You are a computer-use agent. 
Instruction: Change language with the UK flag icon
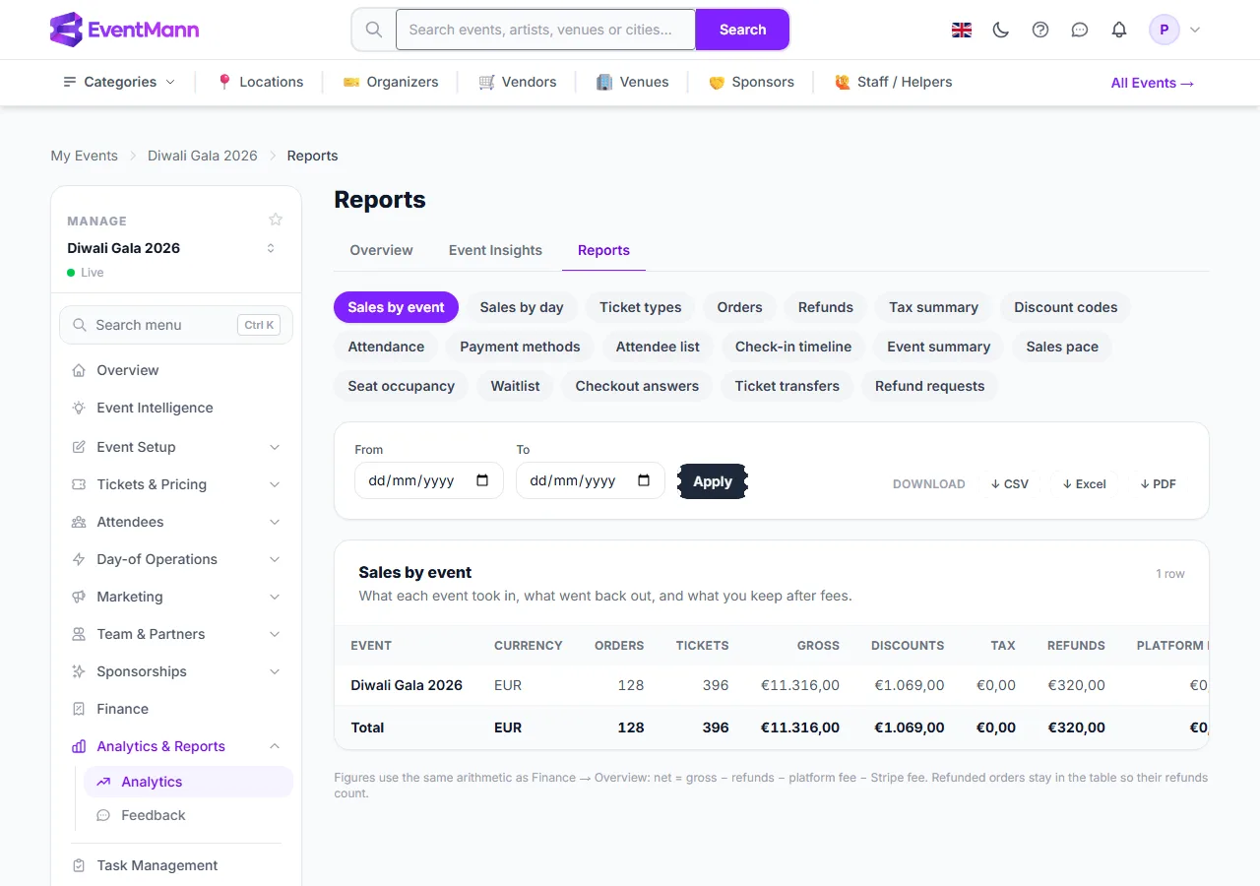(962, 30)
